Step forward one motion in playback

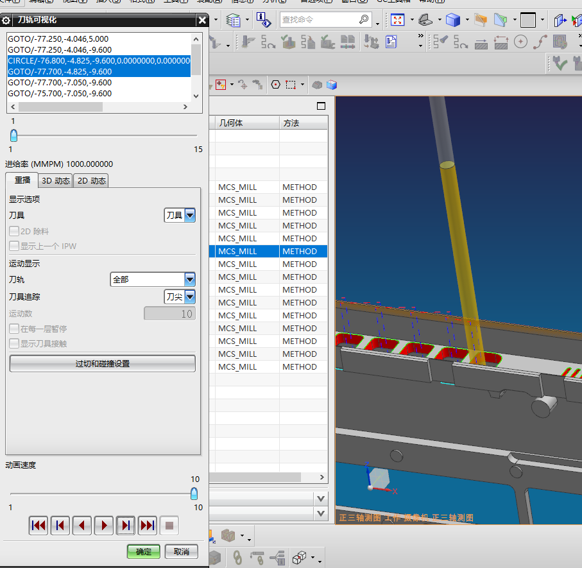[x=126, y=526]
